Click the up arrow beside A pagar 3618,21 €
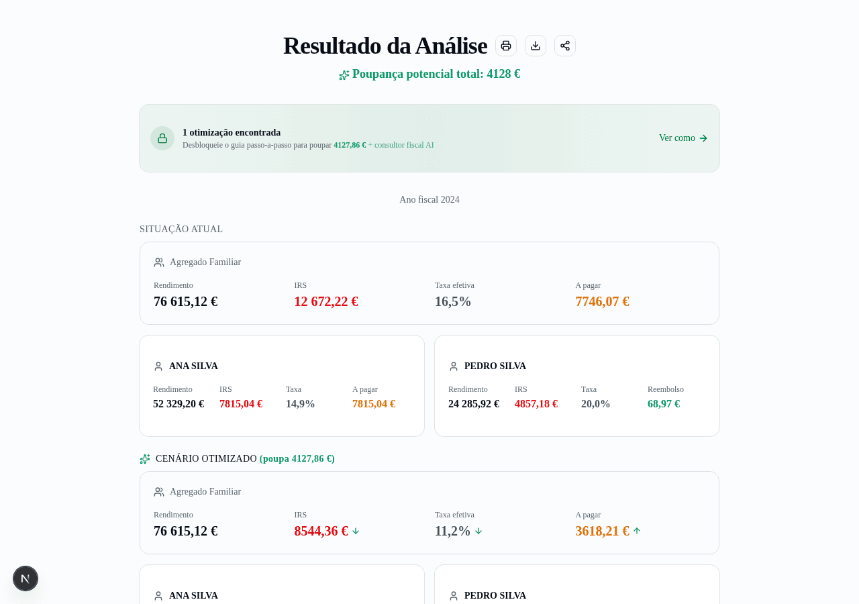The image size is (859, 604). pyautogui.click(x=638, y=531)
